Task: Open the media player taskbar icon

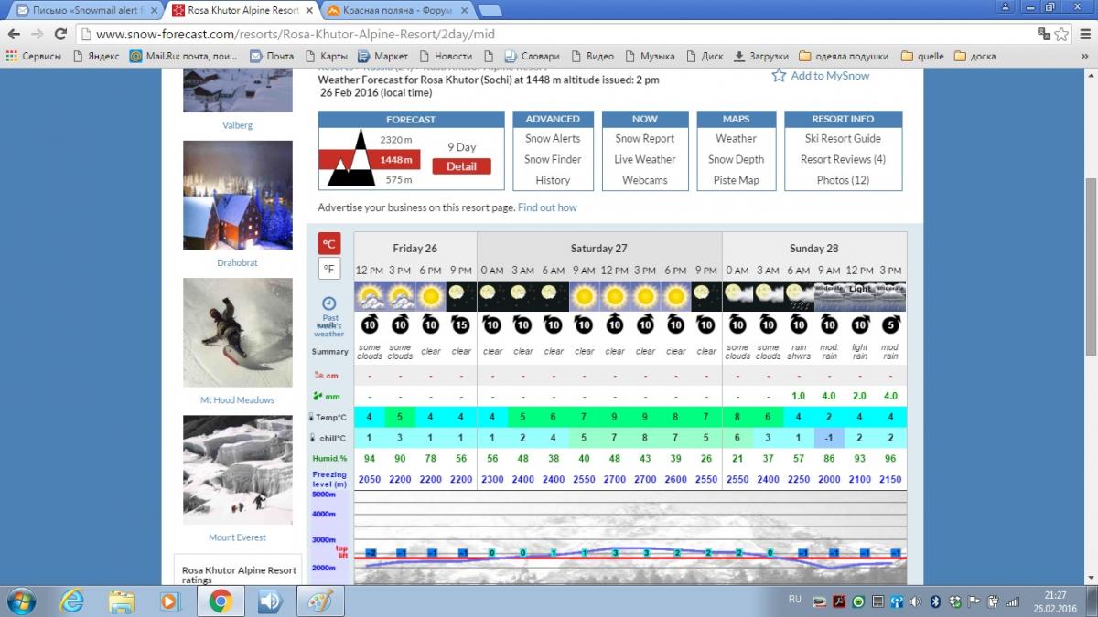Action: coord(170,601)
